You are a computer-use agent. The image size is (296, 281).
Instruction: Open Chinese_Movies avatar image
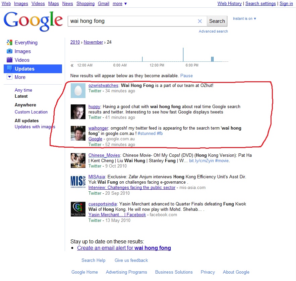pos(78,160)
